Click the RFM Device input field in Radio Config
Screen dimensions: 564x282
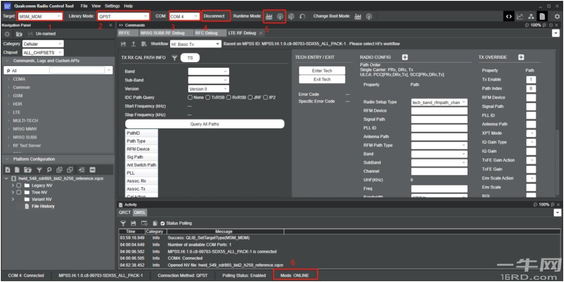pyautogui.click(x=439, y=111)
